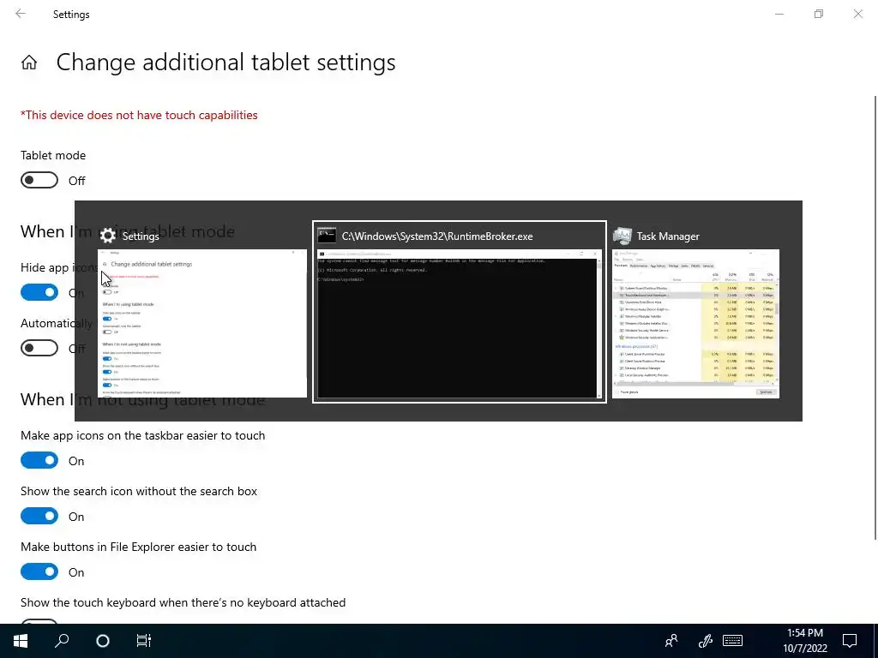Viewport: 878px width, 658px height.
Task: Toggle Show the search icon without search box
Action: 39,516
